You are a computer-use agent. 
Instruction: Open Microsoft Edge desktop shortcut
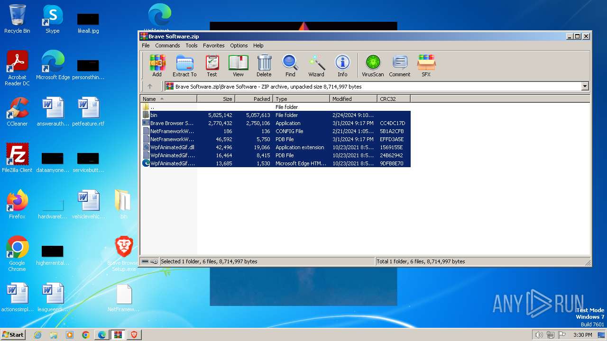coord(53,65)
